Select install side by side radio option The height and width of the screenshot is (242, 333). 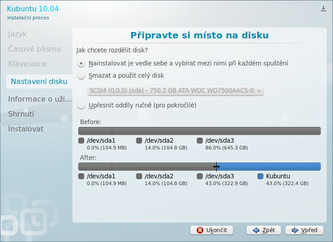tap(81, 63)
